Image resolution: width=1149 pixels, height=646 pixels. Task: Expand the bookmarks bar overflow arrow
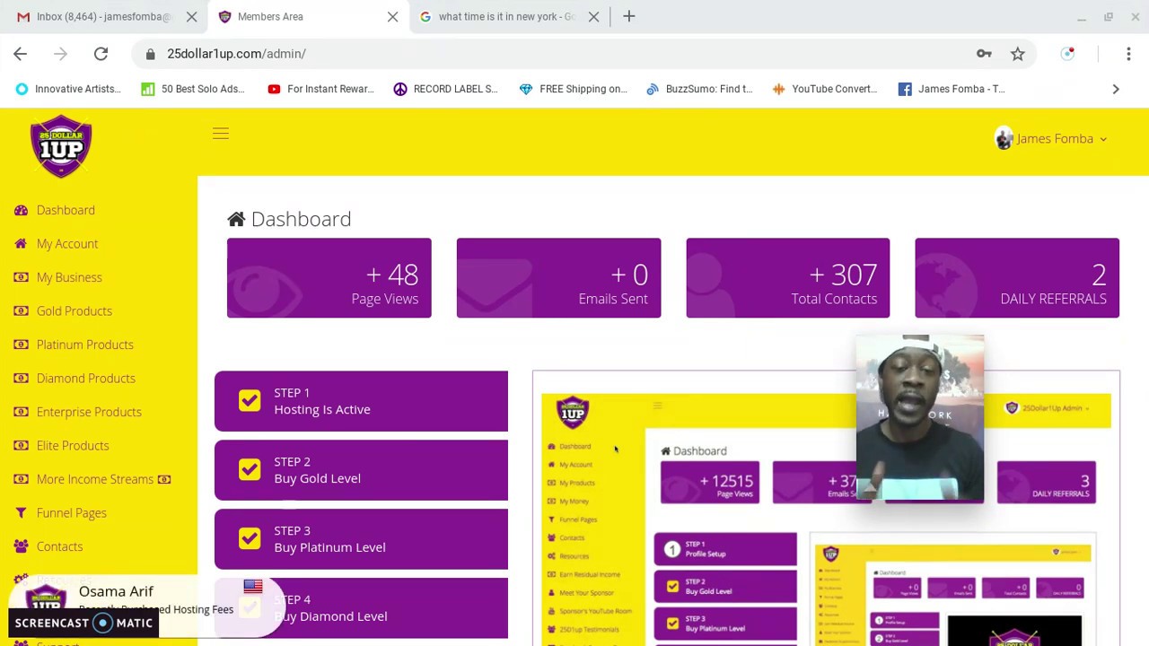click(1116, 89)
